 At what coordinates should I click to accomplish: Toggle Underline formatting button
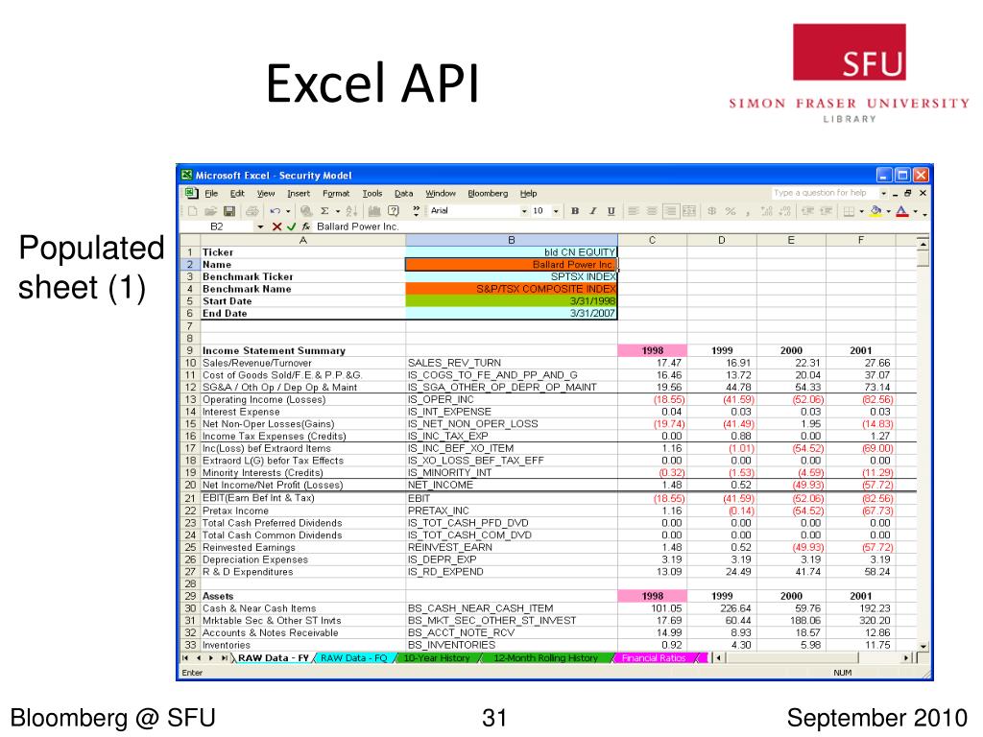[x=611, y=211]
